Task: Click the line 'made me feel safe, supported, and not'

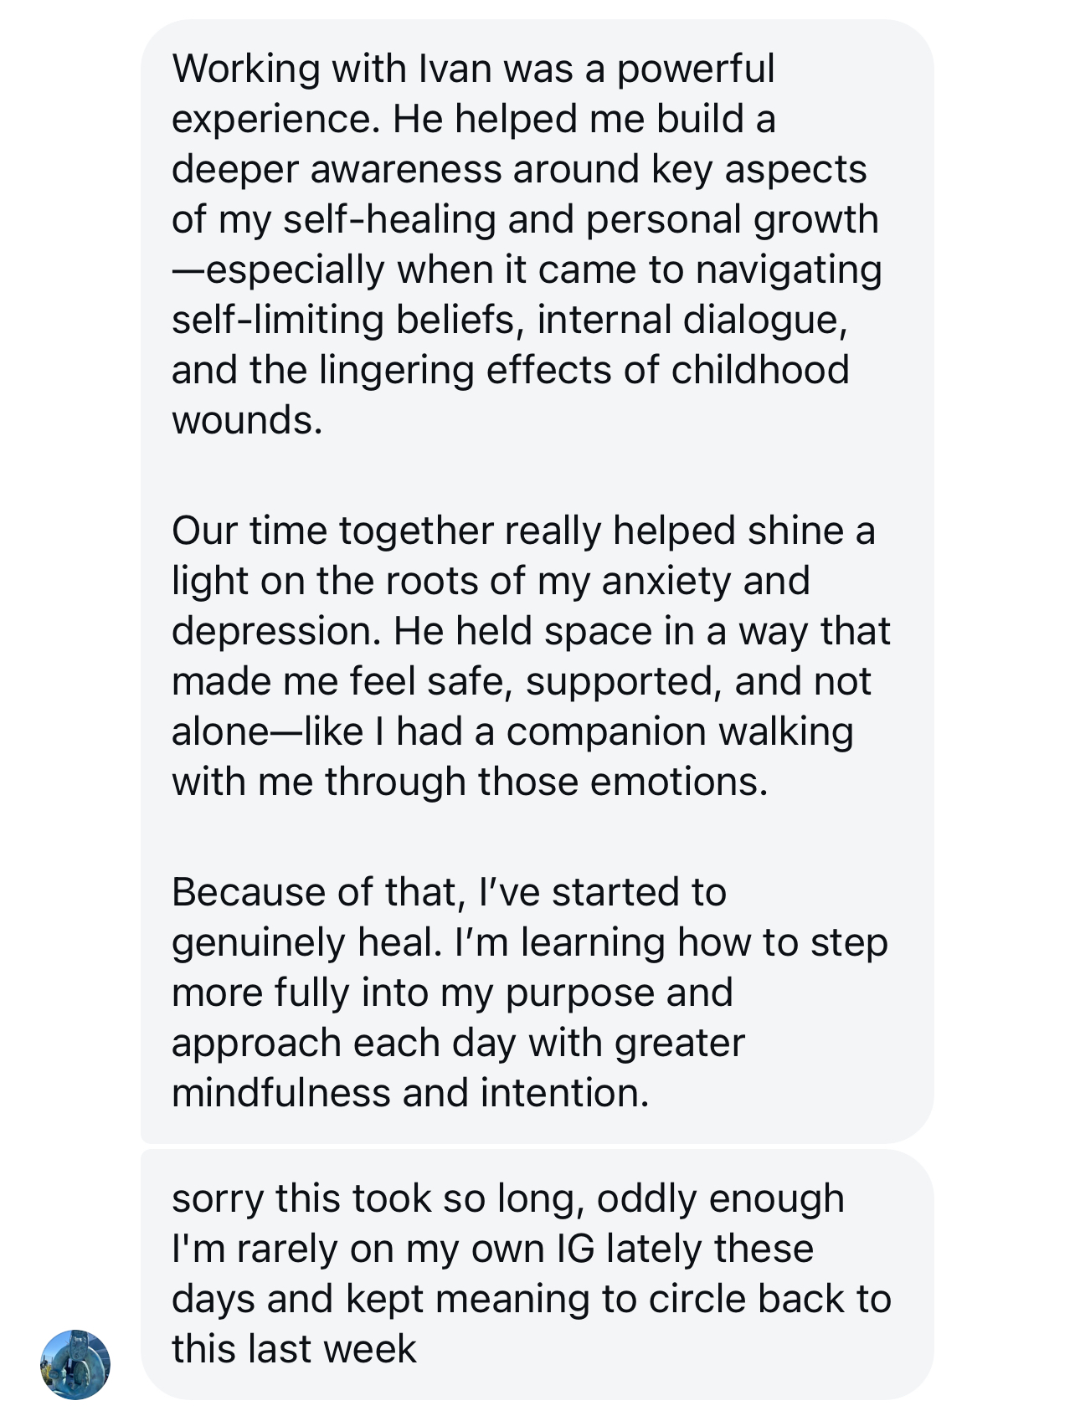Action: pos(522,681)
